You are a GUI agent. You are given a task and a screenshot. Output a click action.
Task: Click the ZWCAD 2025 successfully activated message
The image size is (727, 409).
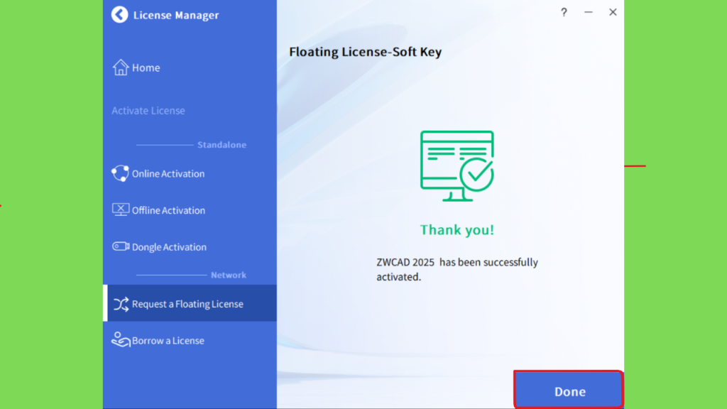(x=457, y=269)
